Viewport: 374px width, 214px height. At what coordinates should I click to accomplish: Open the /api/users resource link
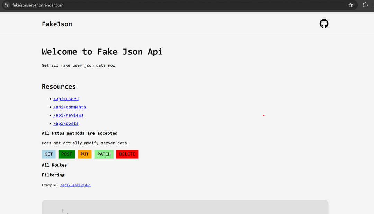coord(66,99)
